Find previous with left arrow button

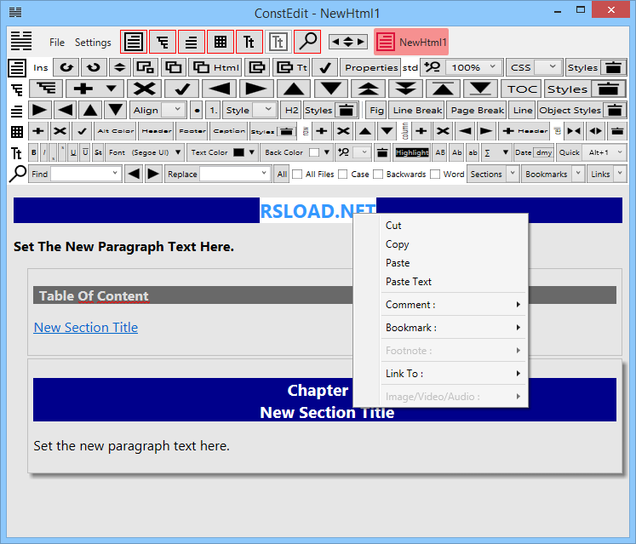pyautogui.click(x=134, y=174)
